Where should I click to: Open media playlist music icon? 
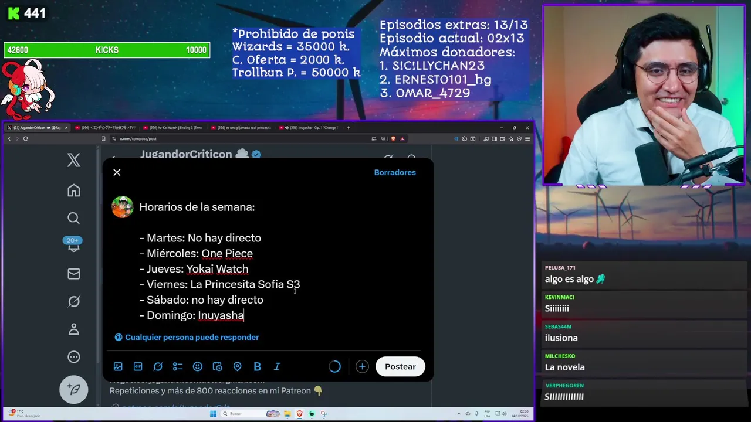click(x=486, y=139)
